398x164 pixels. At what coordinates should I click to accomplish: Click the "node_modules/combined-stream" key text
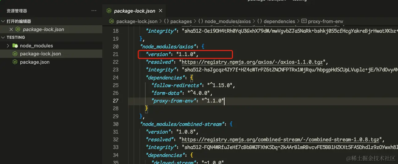point(183,124)
